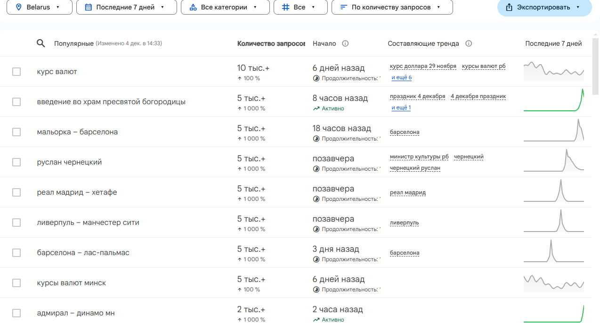Click 10 тыс.+ volume in курс валют row
This screenshot has height=323, width=600.
pos(253,68)
